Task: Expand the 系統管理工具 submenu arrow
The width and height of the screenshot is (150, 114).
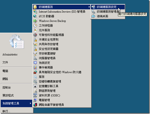Action: click(x=30, y=103)
